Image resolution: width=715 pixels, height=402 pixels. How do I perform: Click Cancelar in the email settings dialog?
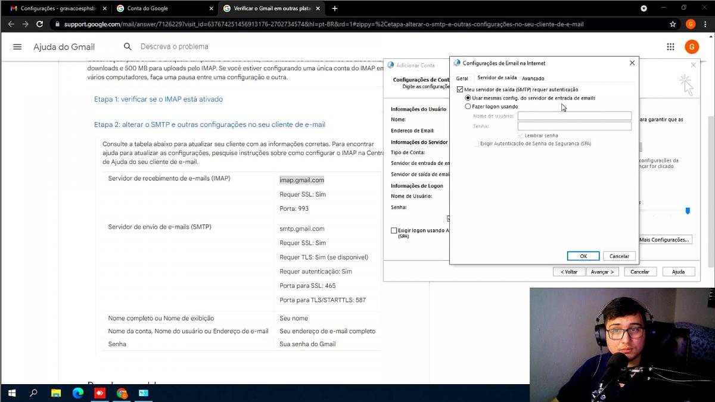click(619, 256)
